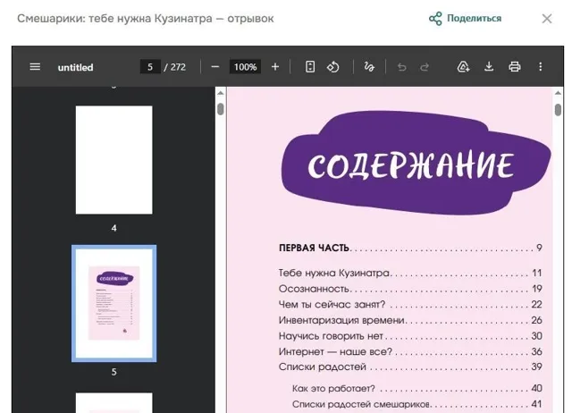Select the blank page 4 thumbnail
The width and height of the screenshot is (572, 413).
click(x=114, y=160)
